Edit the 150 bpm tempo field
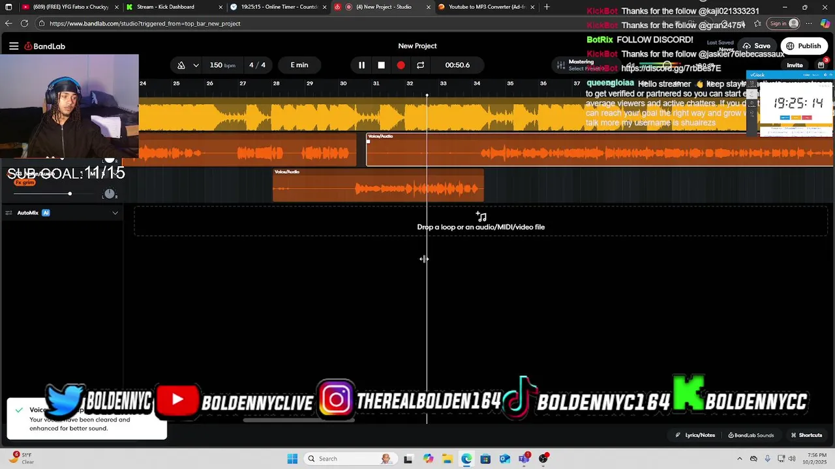835x469 pixels. click(222, 65)
